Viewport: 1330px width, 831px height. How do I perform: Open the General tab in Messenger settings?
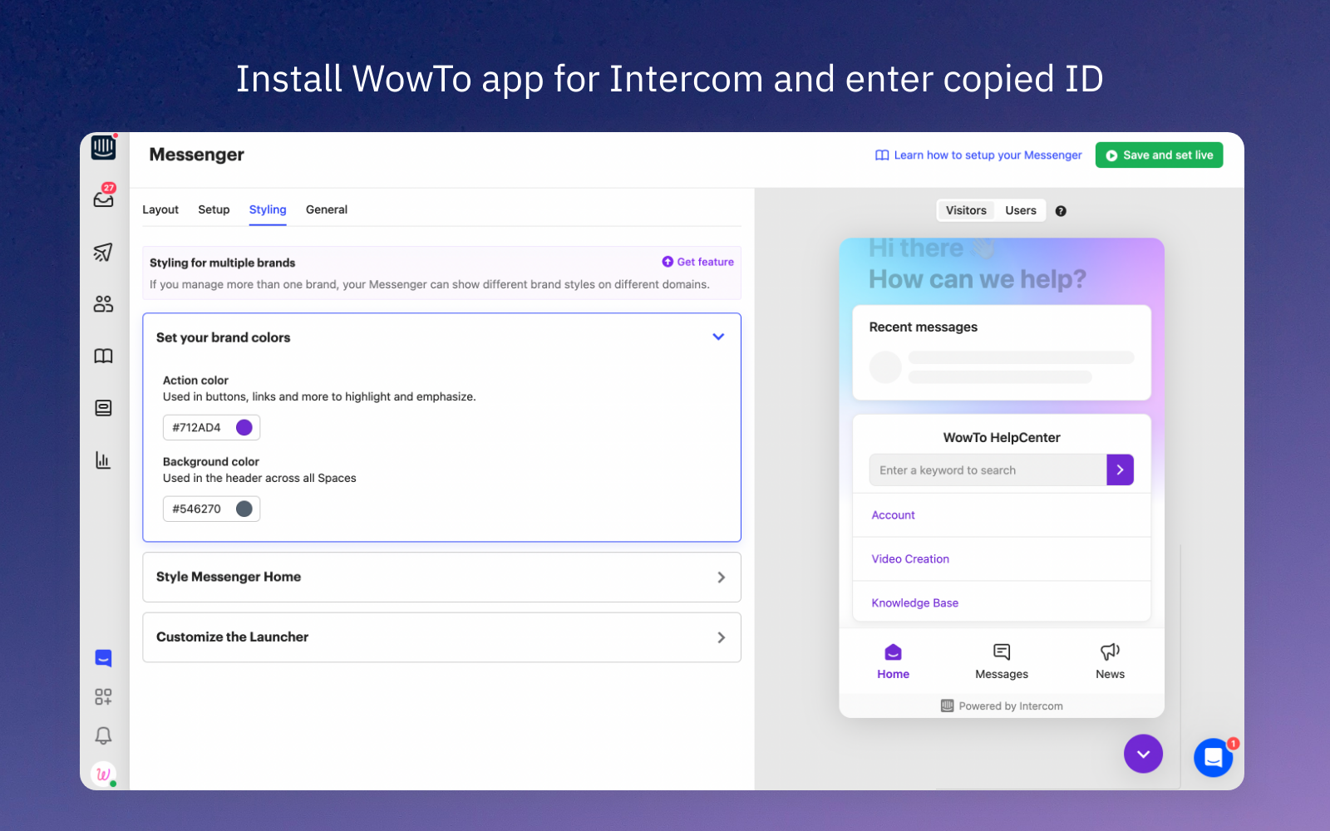(x=326, y=209)
